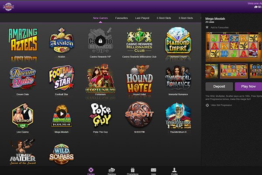Click the Video Slot Progressive label
This screenshot has height=175, width=262.
[221, 105]
